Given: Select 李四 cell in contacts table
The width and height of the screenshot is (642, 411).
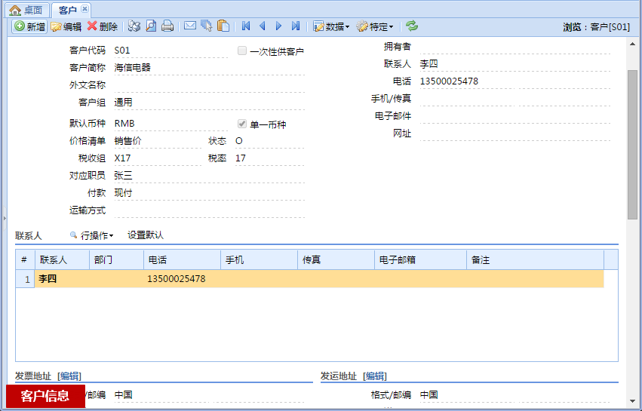Looking at the screenshot, I should pyautogui.click(x=62, y=279).
